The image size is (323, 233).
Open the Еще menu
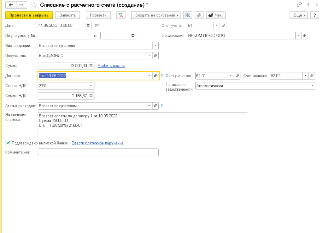tap(298, 15)
